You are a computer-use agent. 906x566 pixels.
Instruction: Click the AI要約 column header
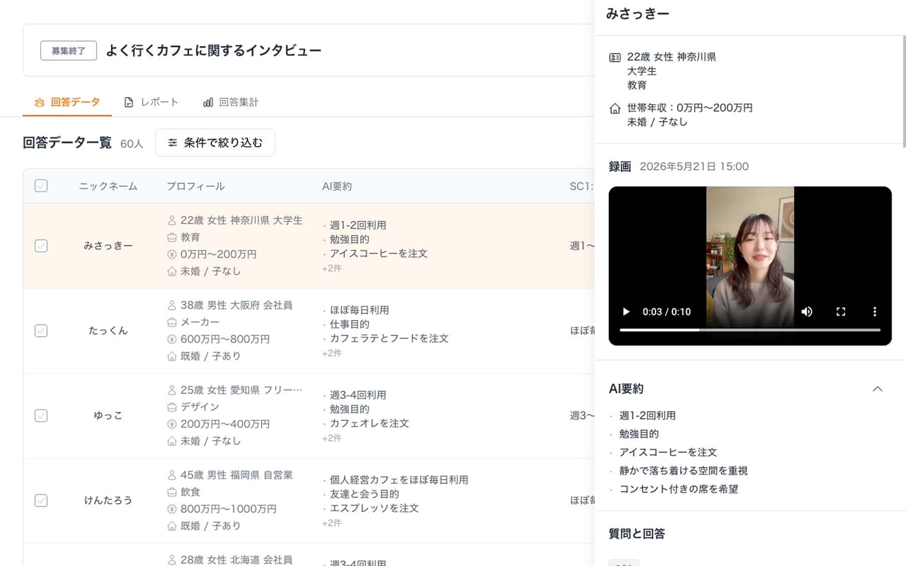(x=337, y=186)
